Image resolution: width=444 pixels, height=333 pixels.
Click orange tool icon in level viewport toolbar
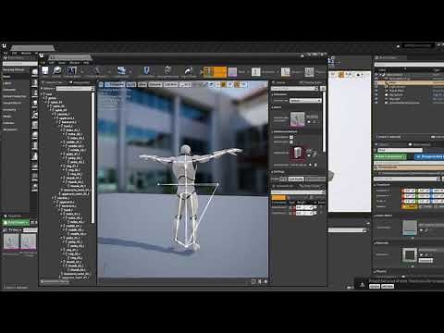click(x=341, y=75)
